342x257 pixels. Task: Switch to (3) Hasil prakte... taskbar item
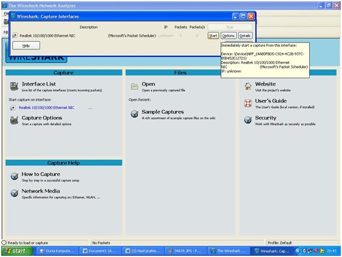[x=142, y=251]
